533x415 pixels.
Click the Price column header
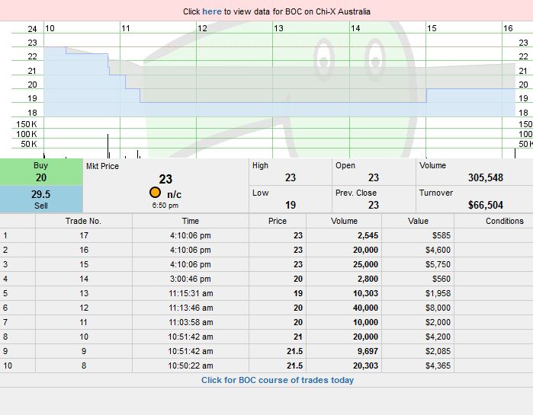click(x=278, y=221)
